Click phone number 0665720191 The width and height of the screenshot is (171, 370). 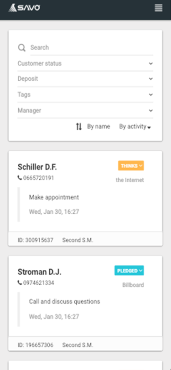pos(38,178)
